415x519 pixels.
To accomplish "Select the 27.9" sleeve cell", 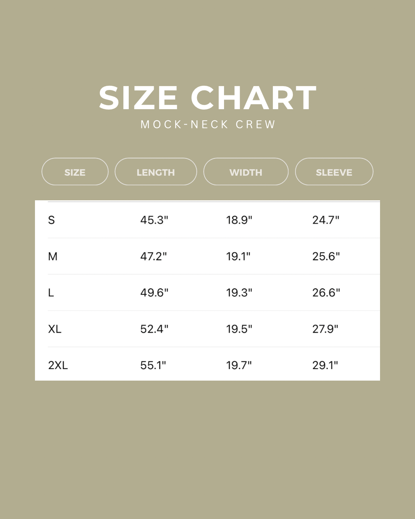I will [x=325, y=329].
